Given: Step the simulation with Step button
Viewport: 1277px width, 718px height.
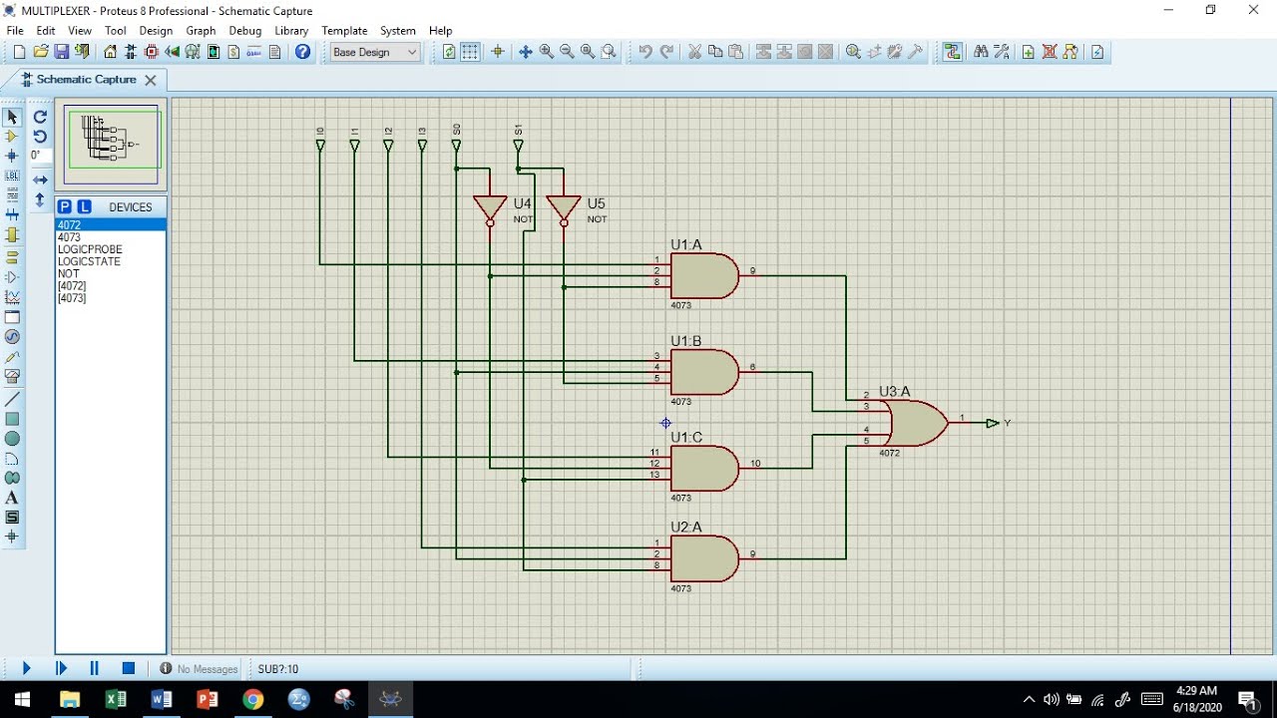Looking at the screenshot, I should [x=61, y=668].
